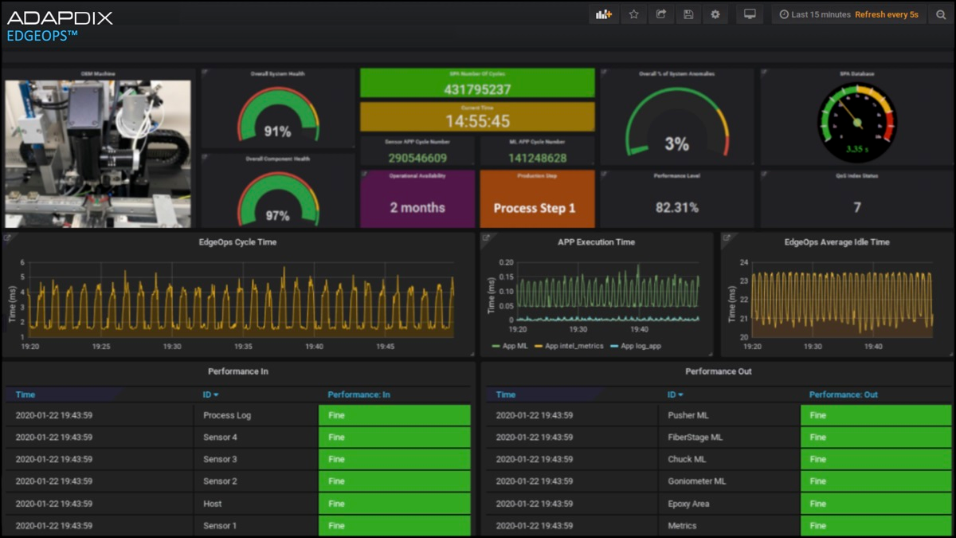Open the APP Execution Time panel menu
Image resolution: width=956 pixels, height=538 pixels.
click(x=595, y=242)
